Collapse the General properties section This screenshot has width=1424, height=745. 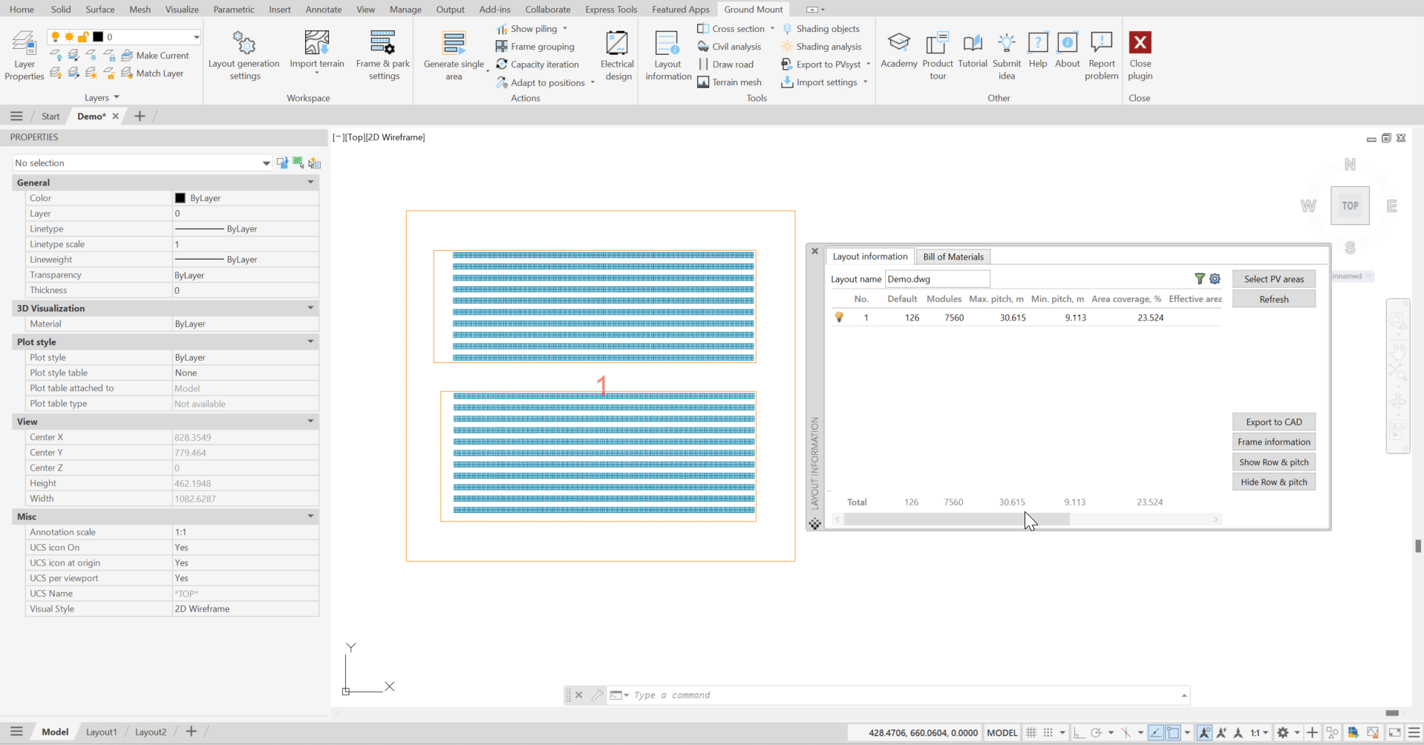(x=310, y=183)
